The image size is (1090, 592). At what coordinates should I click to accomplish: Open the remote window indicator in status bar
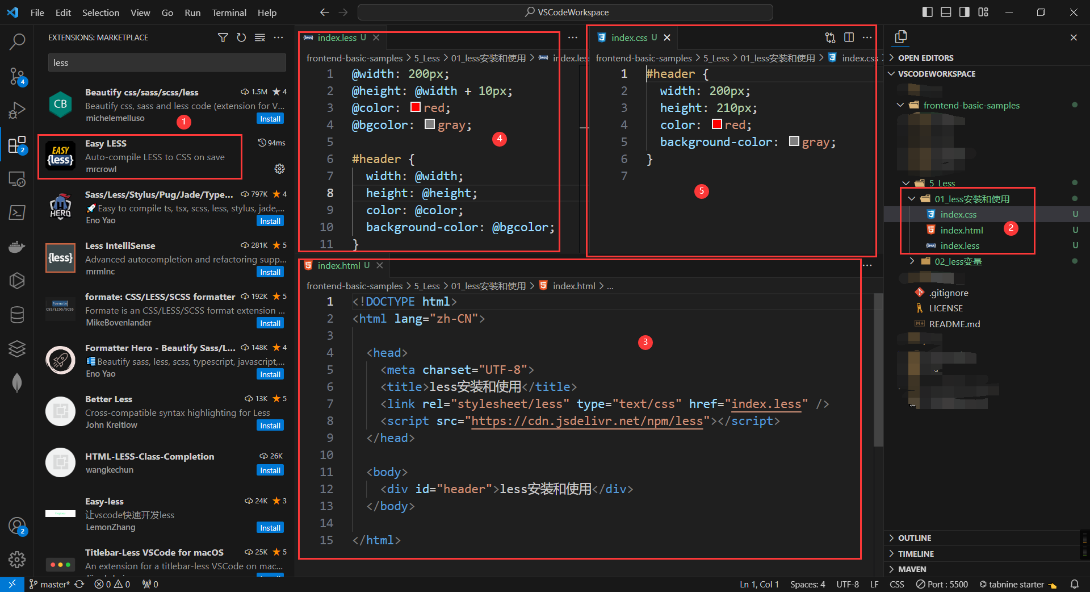click(x=12, y=584)
